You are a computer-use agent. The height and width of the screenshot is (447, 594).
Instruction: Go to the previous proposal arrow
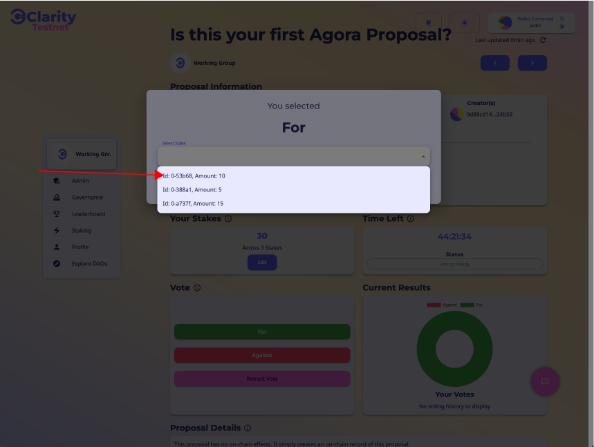pyautogui.click(x=494, y=63)
